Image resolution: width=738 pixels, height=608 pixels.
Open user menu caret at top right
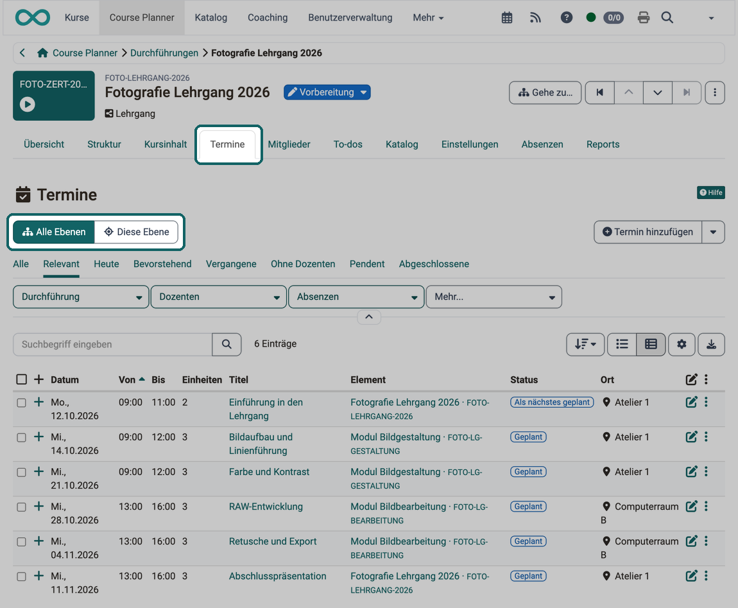[x=711, y=18]
